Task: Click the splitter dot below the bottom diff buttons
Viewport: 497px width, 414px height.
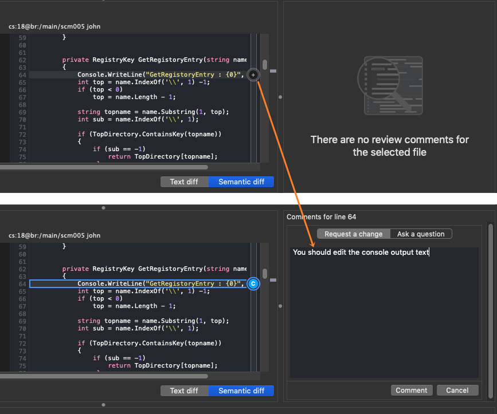Action: pos(103,405)
